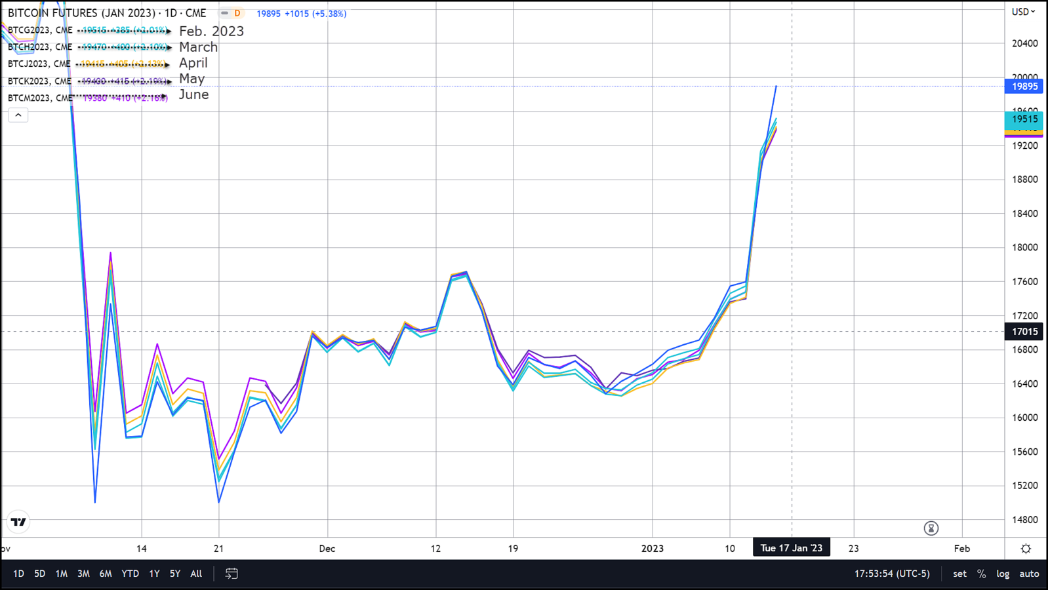Image resolution: width=1048 pixels, height=590 pixels.
Task: Open the go-to-date calendar icon
Action: point(232,574)
